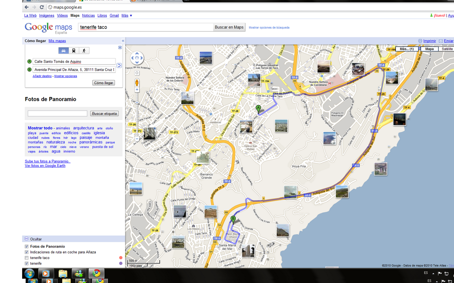
Task: Open the Más... (1) map layers menu
Action: click(x=407, y=49)
